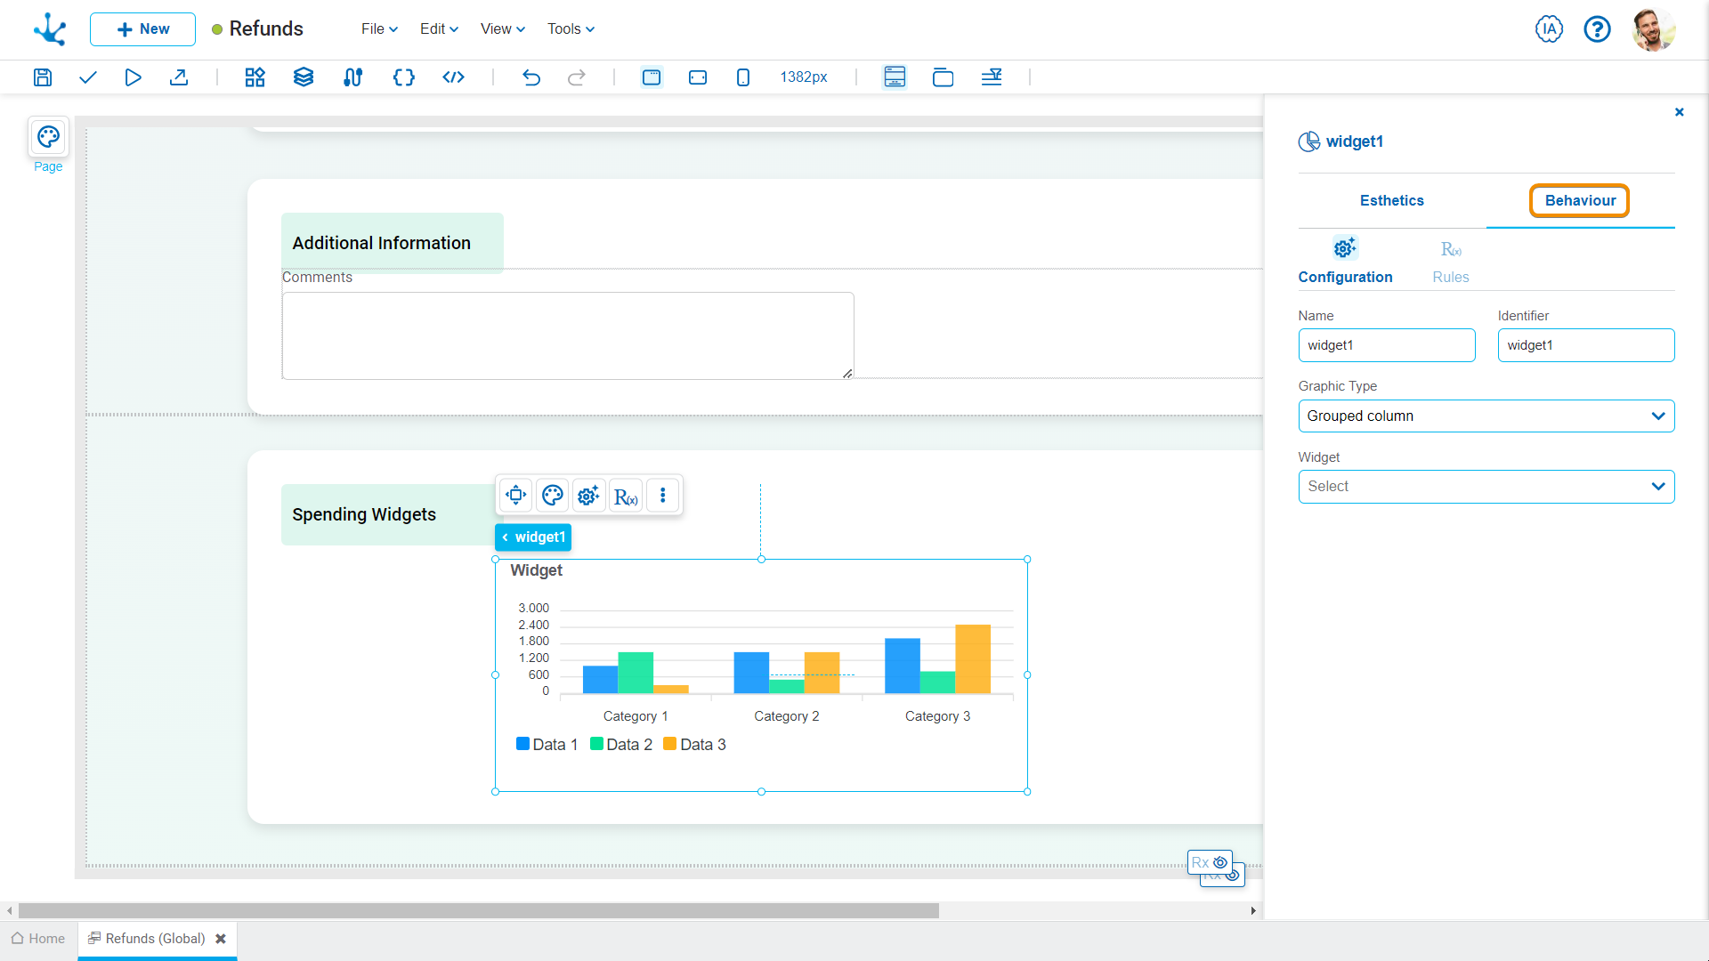This screenshot has height=961, width=1709.
Task: Switch to the Esthetics tab
Action: pos(1391,201)
